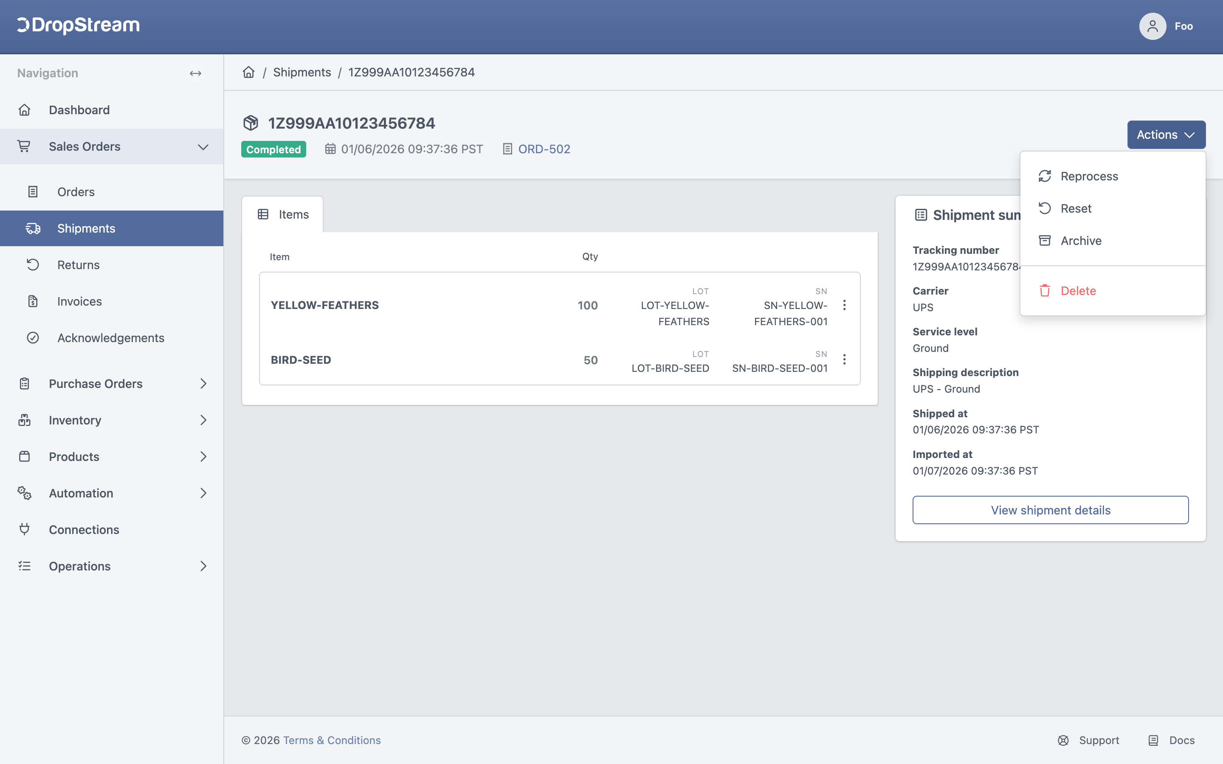Expand the Operations section

(203, 567)
